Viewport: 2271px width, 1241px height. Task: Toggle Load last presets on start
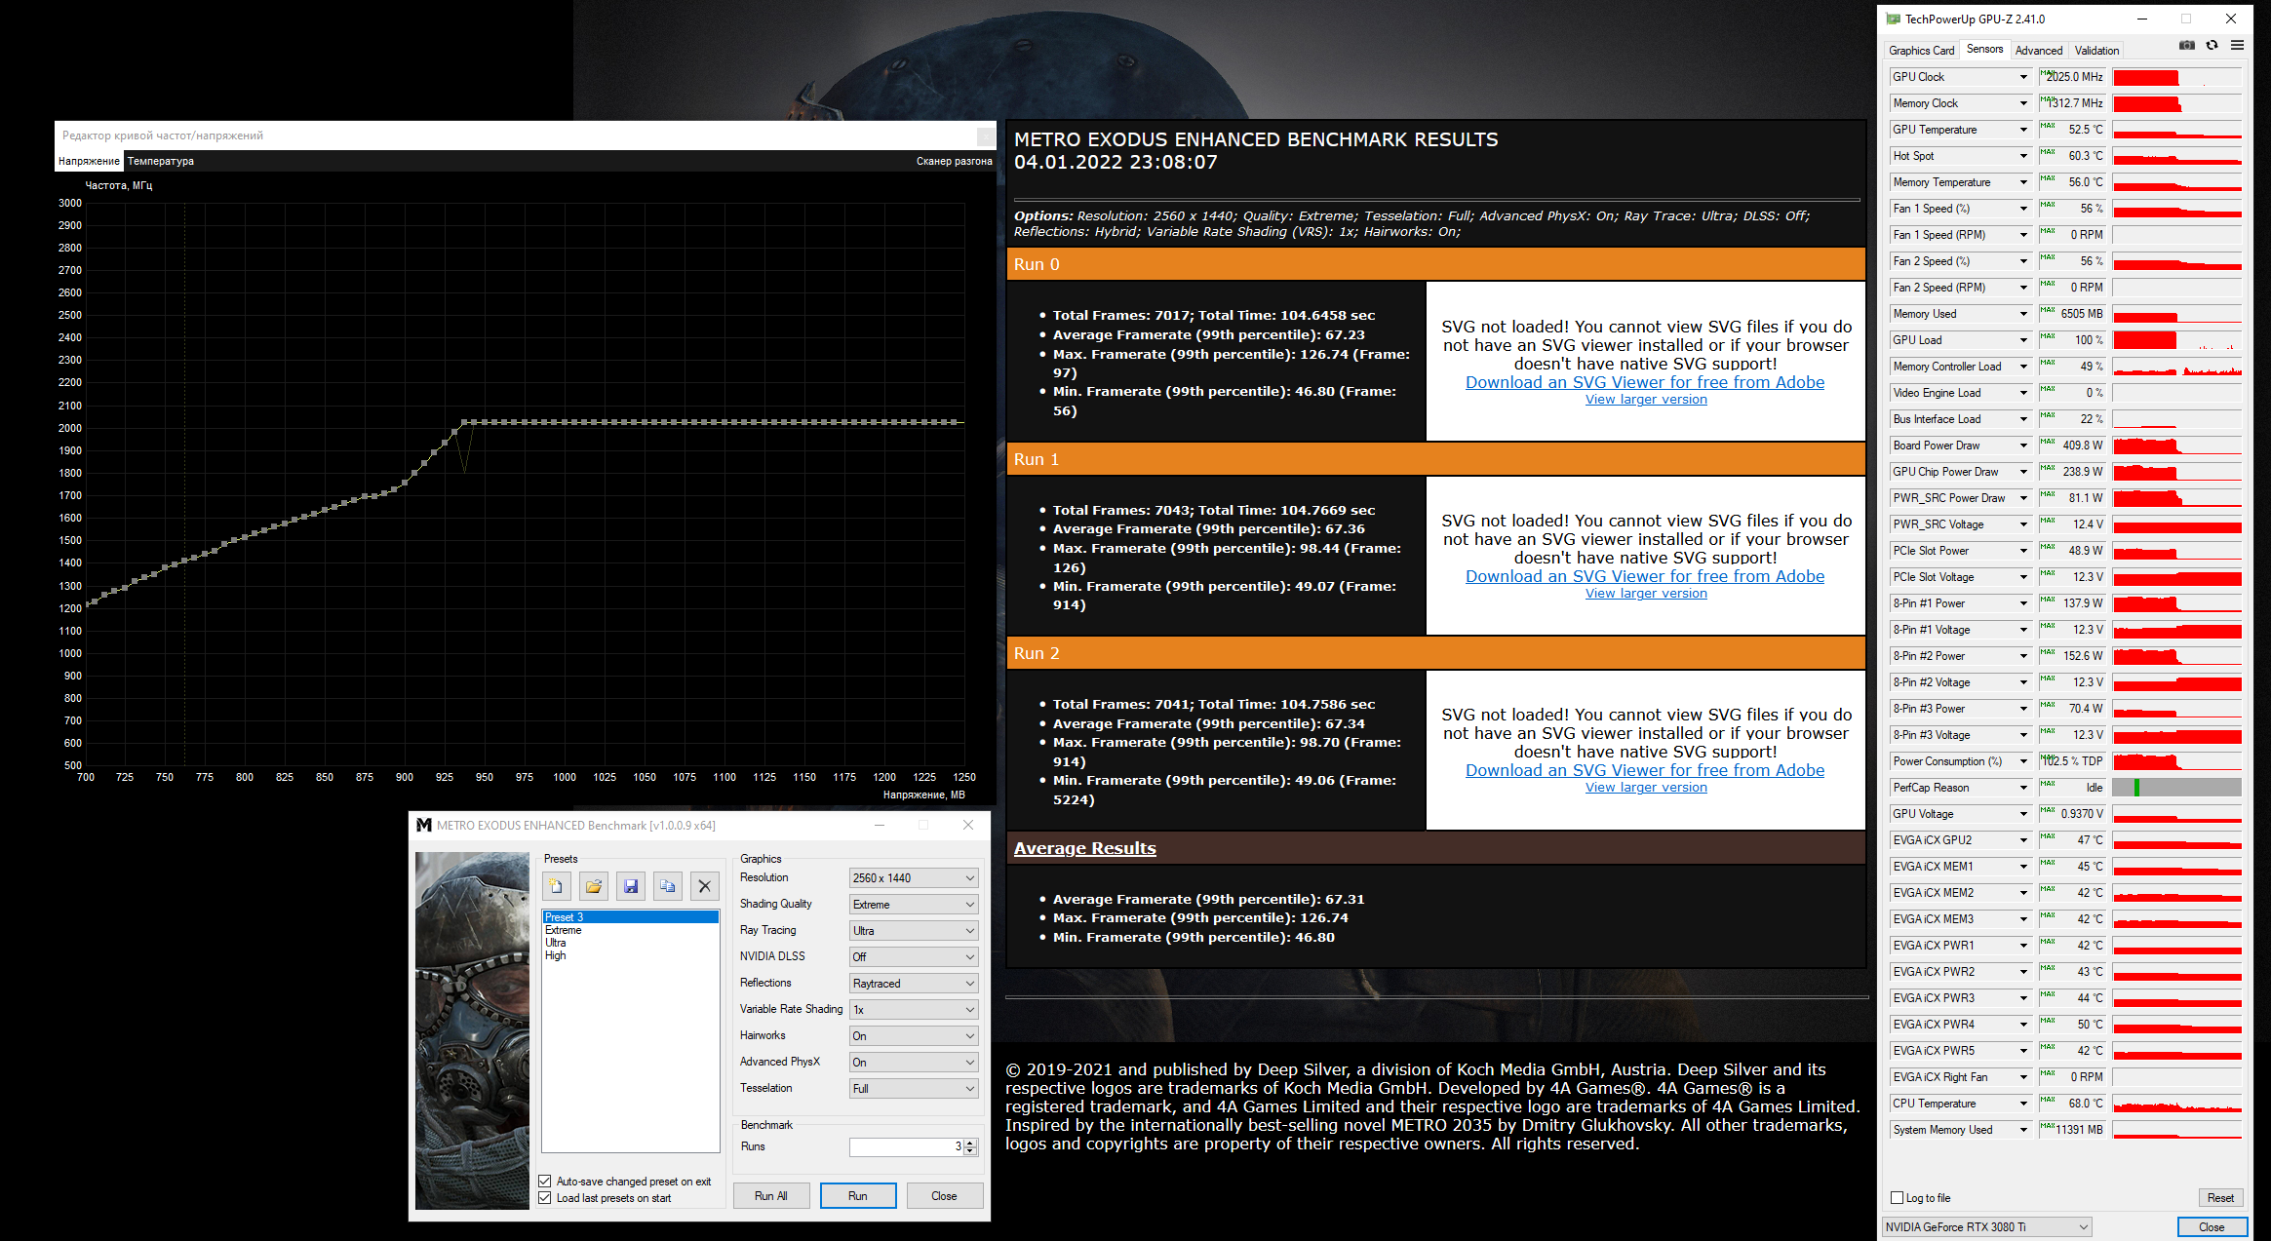[545, 1198]
